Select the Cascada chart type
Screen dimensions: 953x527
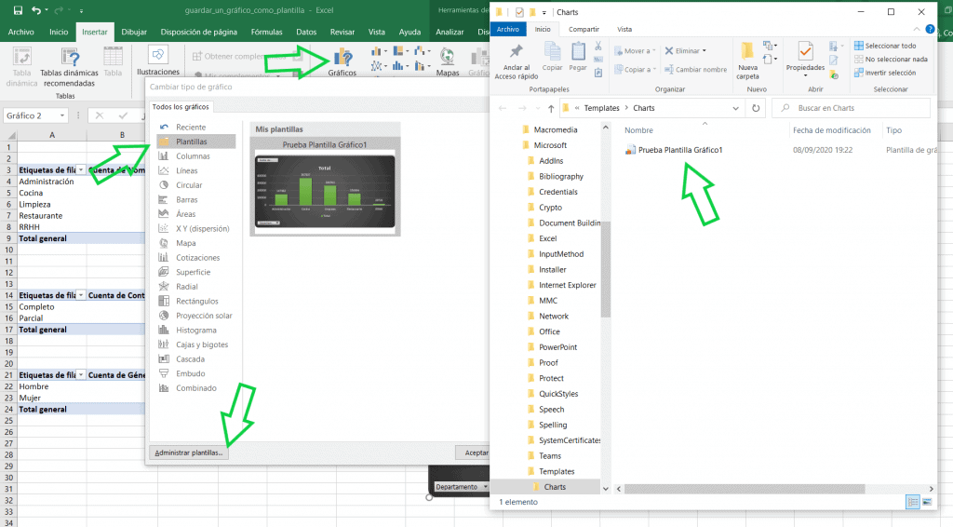pos(190,359)
